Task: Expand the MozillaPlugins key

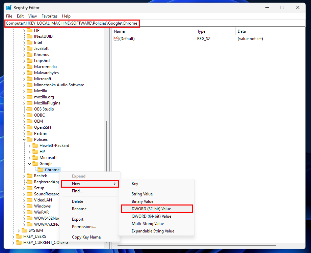Action: (x=24, y=103)
